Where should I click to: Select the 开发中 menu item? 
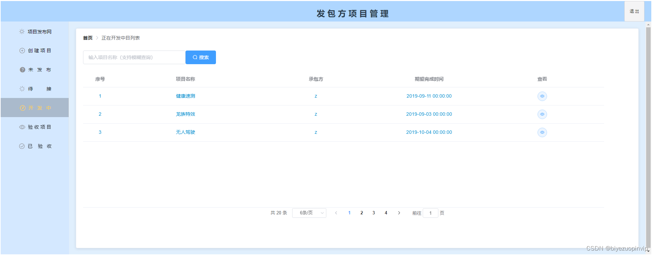tap(35, 108)
